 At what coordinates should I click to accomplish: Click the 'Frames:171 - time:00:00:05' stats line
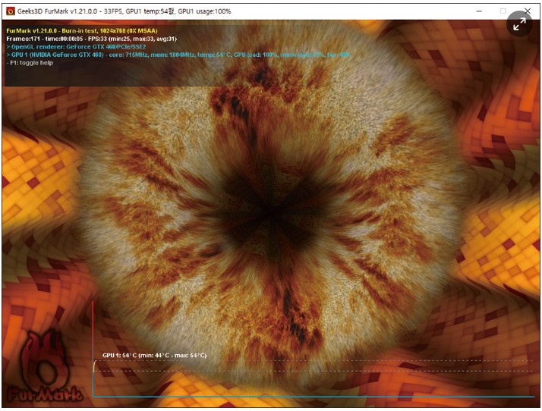coord(92,39)
